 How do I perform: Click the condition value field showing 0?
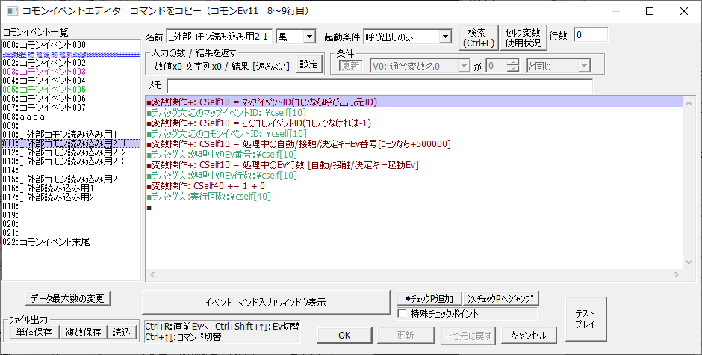pos(497,67)
